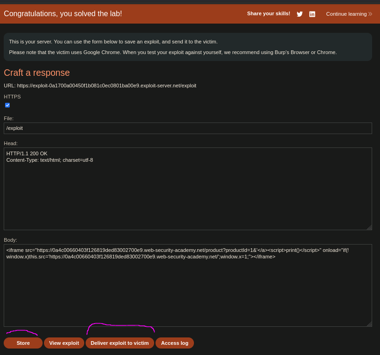
Task: Click the 'HTTP/1.1 200 OK' line
Action: tap(27, 153)
